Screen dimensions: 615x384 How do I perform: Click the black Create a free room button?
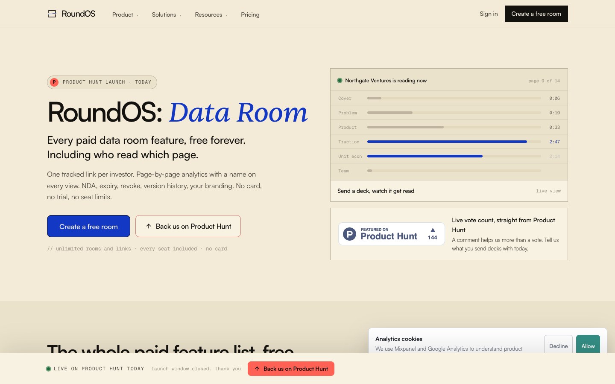point(536,14)
